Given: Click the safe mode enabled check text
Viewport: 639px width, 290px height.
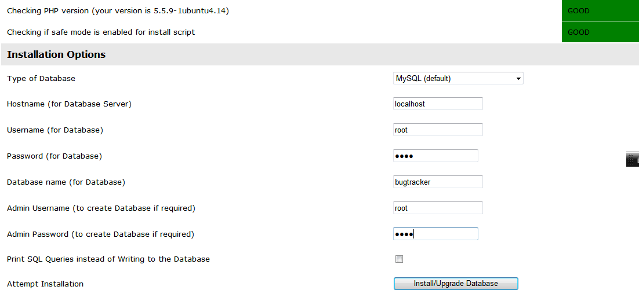Looking at the screenshot, I should click(101, 32).
